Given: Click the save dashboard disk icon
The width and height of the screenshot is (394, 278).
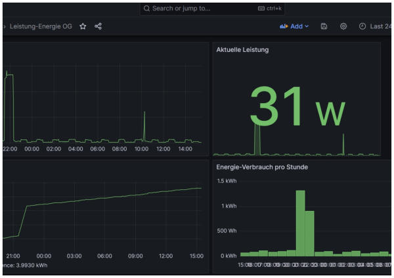Looking at the screenshot, I should click(324, 26).
